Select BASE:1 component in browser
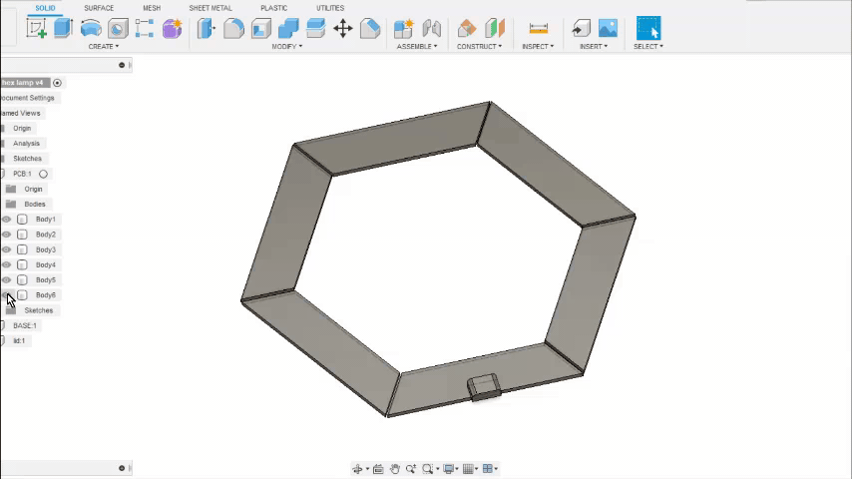Viewport: 852px width, 479px height. [x=25, y=325]
